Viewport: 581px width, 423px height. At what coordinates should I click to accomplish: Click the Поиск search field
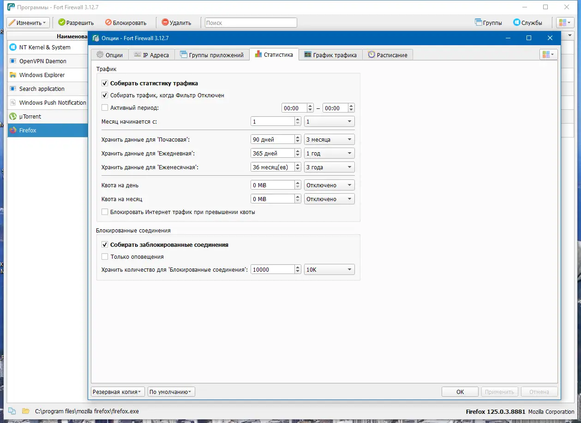tap(251, 23)
